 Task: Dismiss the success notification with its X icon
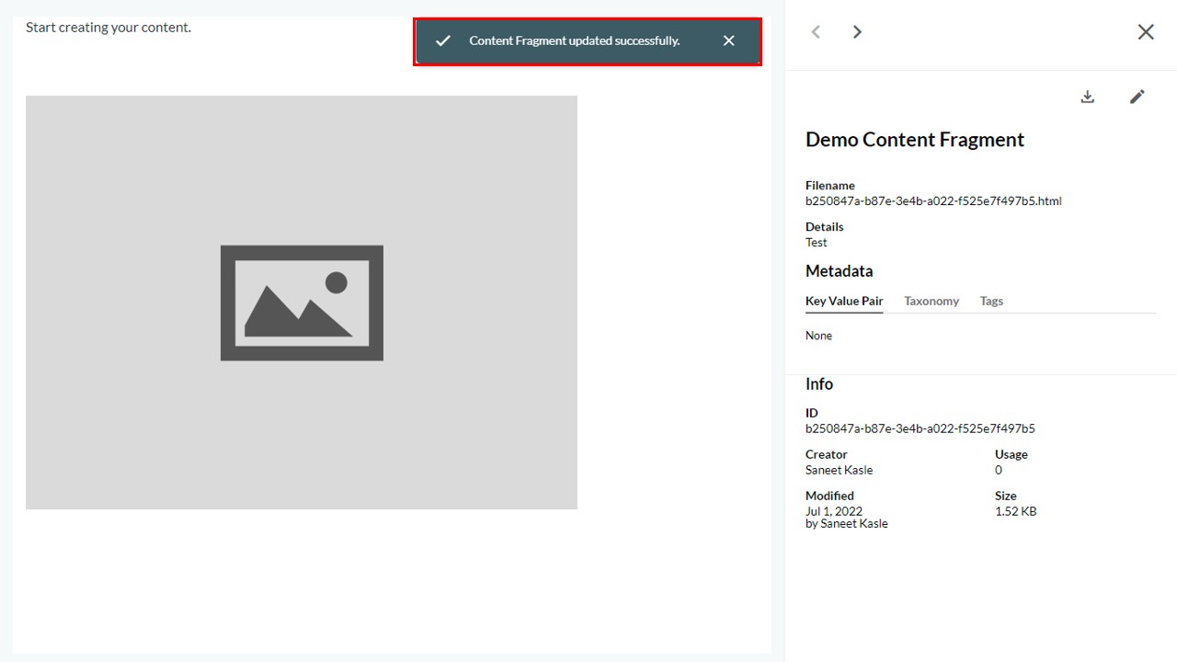(728, 40)
